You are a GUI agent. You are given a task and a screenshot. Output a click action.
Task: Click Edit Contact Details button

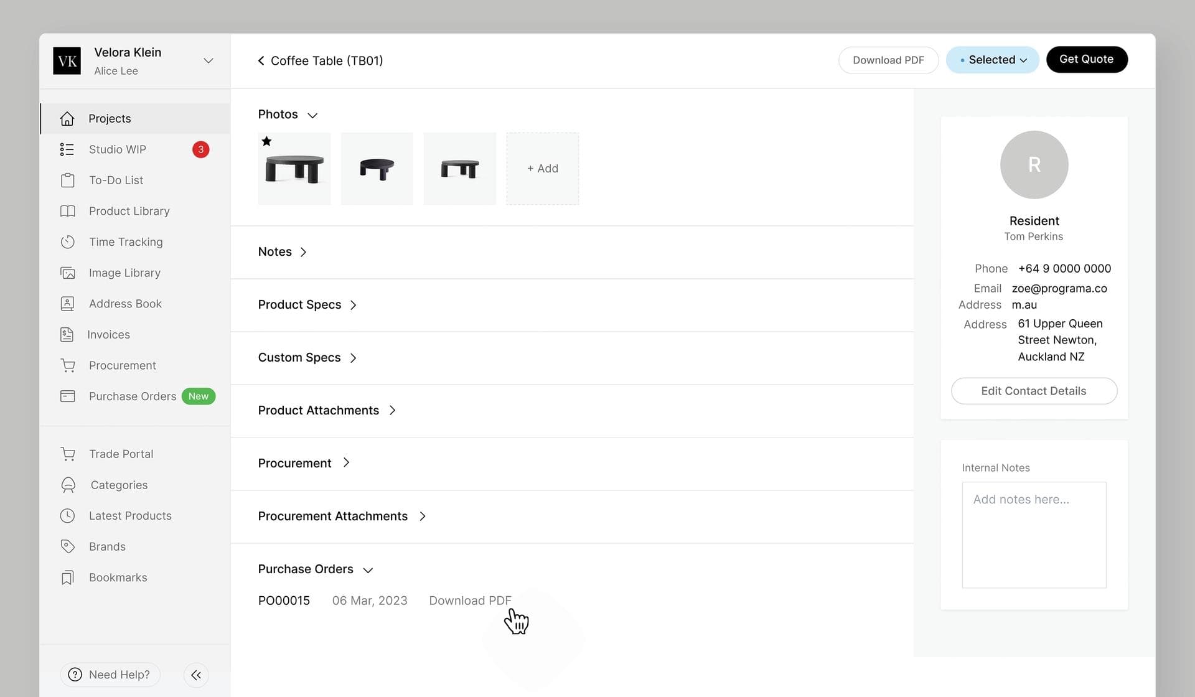point(1034,391)
